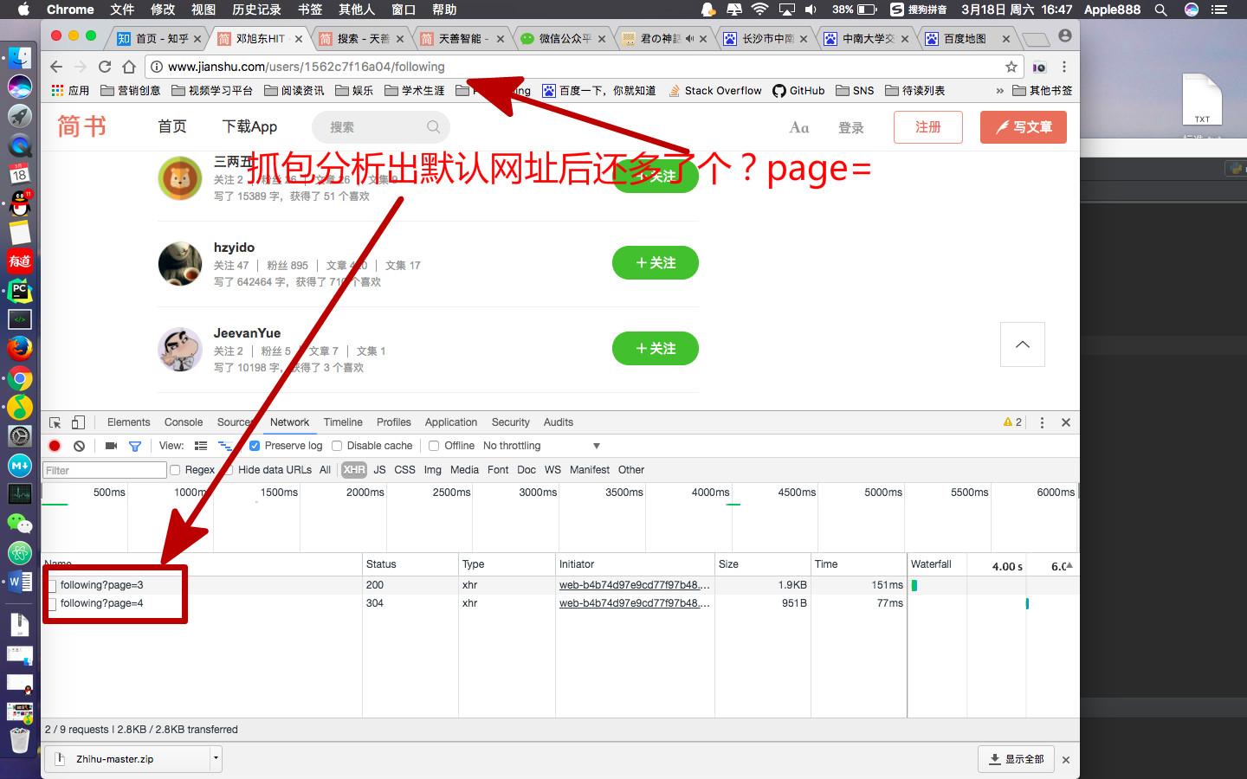
Task: Expand the bookmarks overflow chevron
Action: tap(999, 91)
